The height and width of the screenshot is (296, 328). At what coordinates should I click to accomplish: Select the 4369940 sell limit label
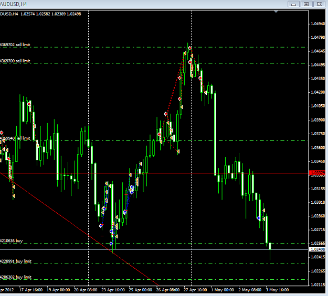coord(15,138)
